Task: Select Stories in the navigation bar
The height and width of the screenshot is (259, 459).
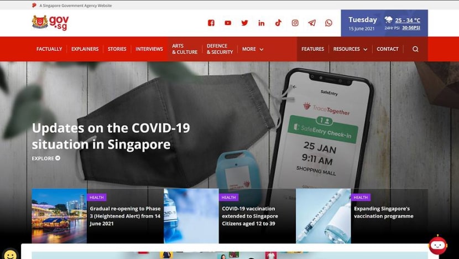Action: [117, 49]
